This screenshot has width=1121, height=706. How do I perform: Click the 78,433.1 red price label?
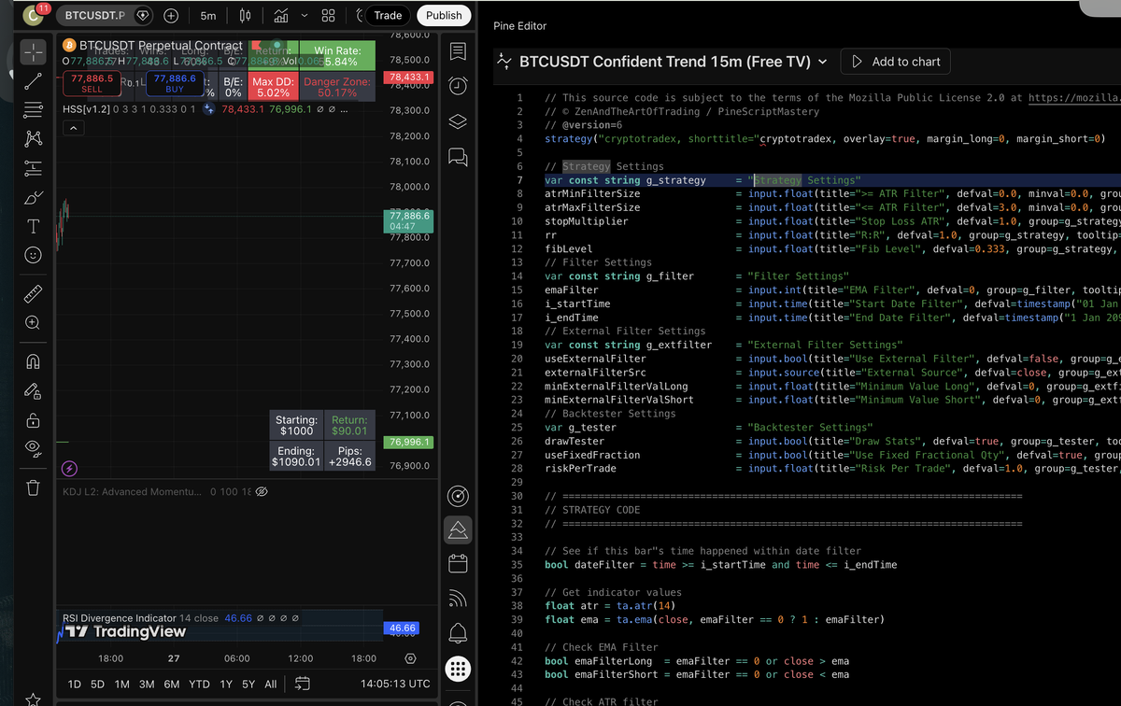coord(408,76)
